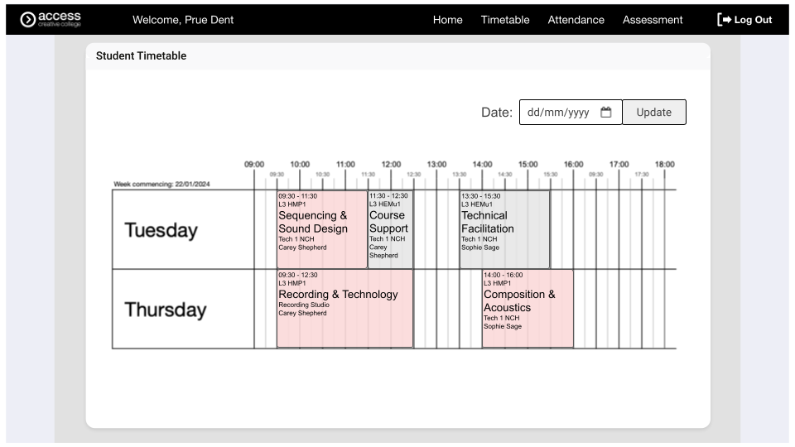Select the Sequencing & Sound Design session
Image resolution: width=795 pixels, height=447 pixels.
321,229
